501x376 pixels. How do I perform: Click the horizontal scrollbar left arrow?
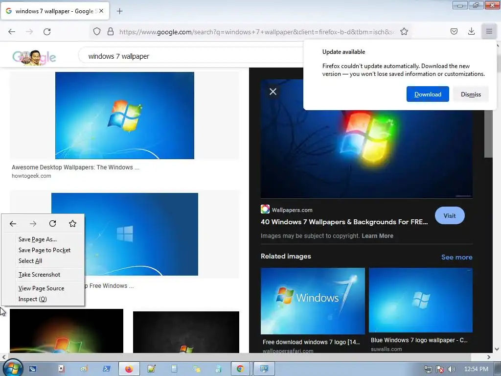(3, 357)
